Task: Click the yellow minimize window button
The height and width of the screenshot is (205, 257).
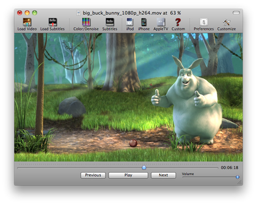Action: click(x=27, y=13)
